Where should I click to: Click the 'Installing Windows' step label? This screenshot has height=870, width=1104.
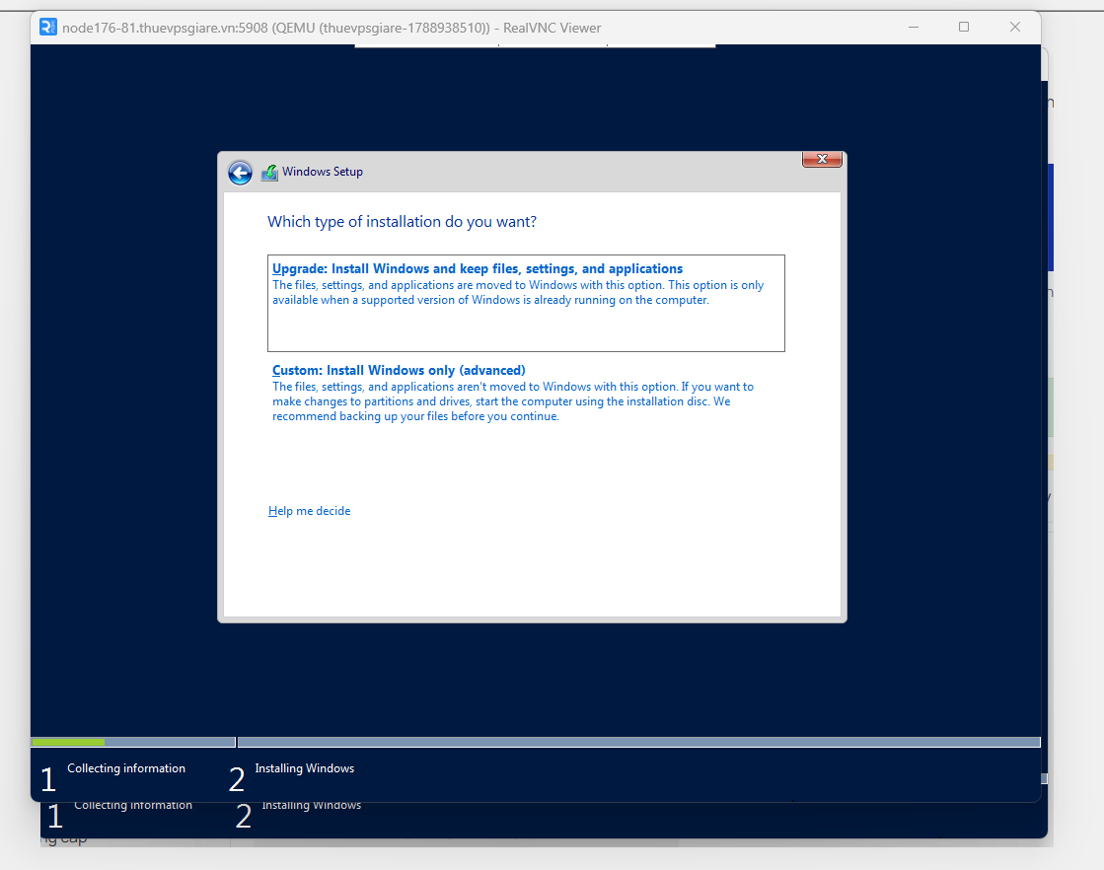[x=304, y=768]
